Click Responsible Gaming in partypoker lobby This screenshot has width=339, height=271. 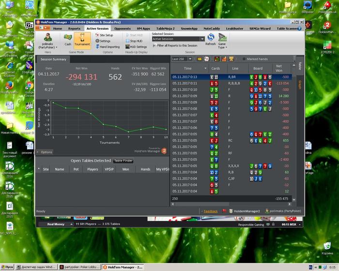click(251, 225)
